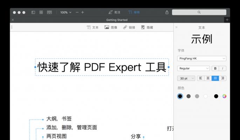Click the title text 快速了解 PDF Expert 工具
Screen dimensions: 240x140
coord(102,67)
